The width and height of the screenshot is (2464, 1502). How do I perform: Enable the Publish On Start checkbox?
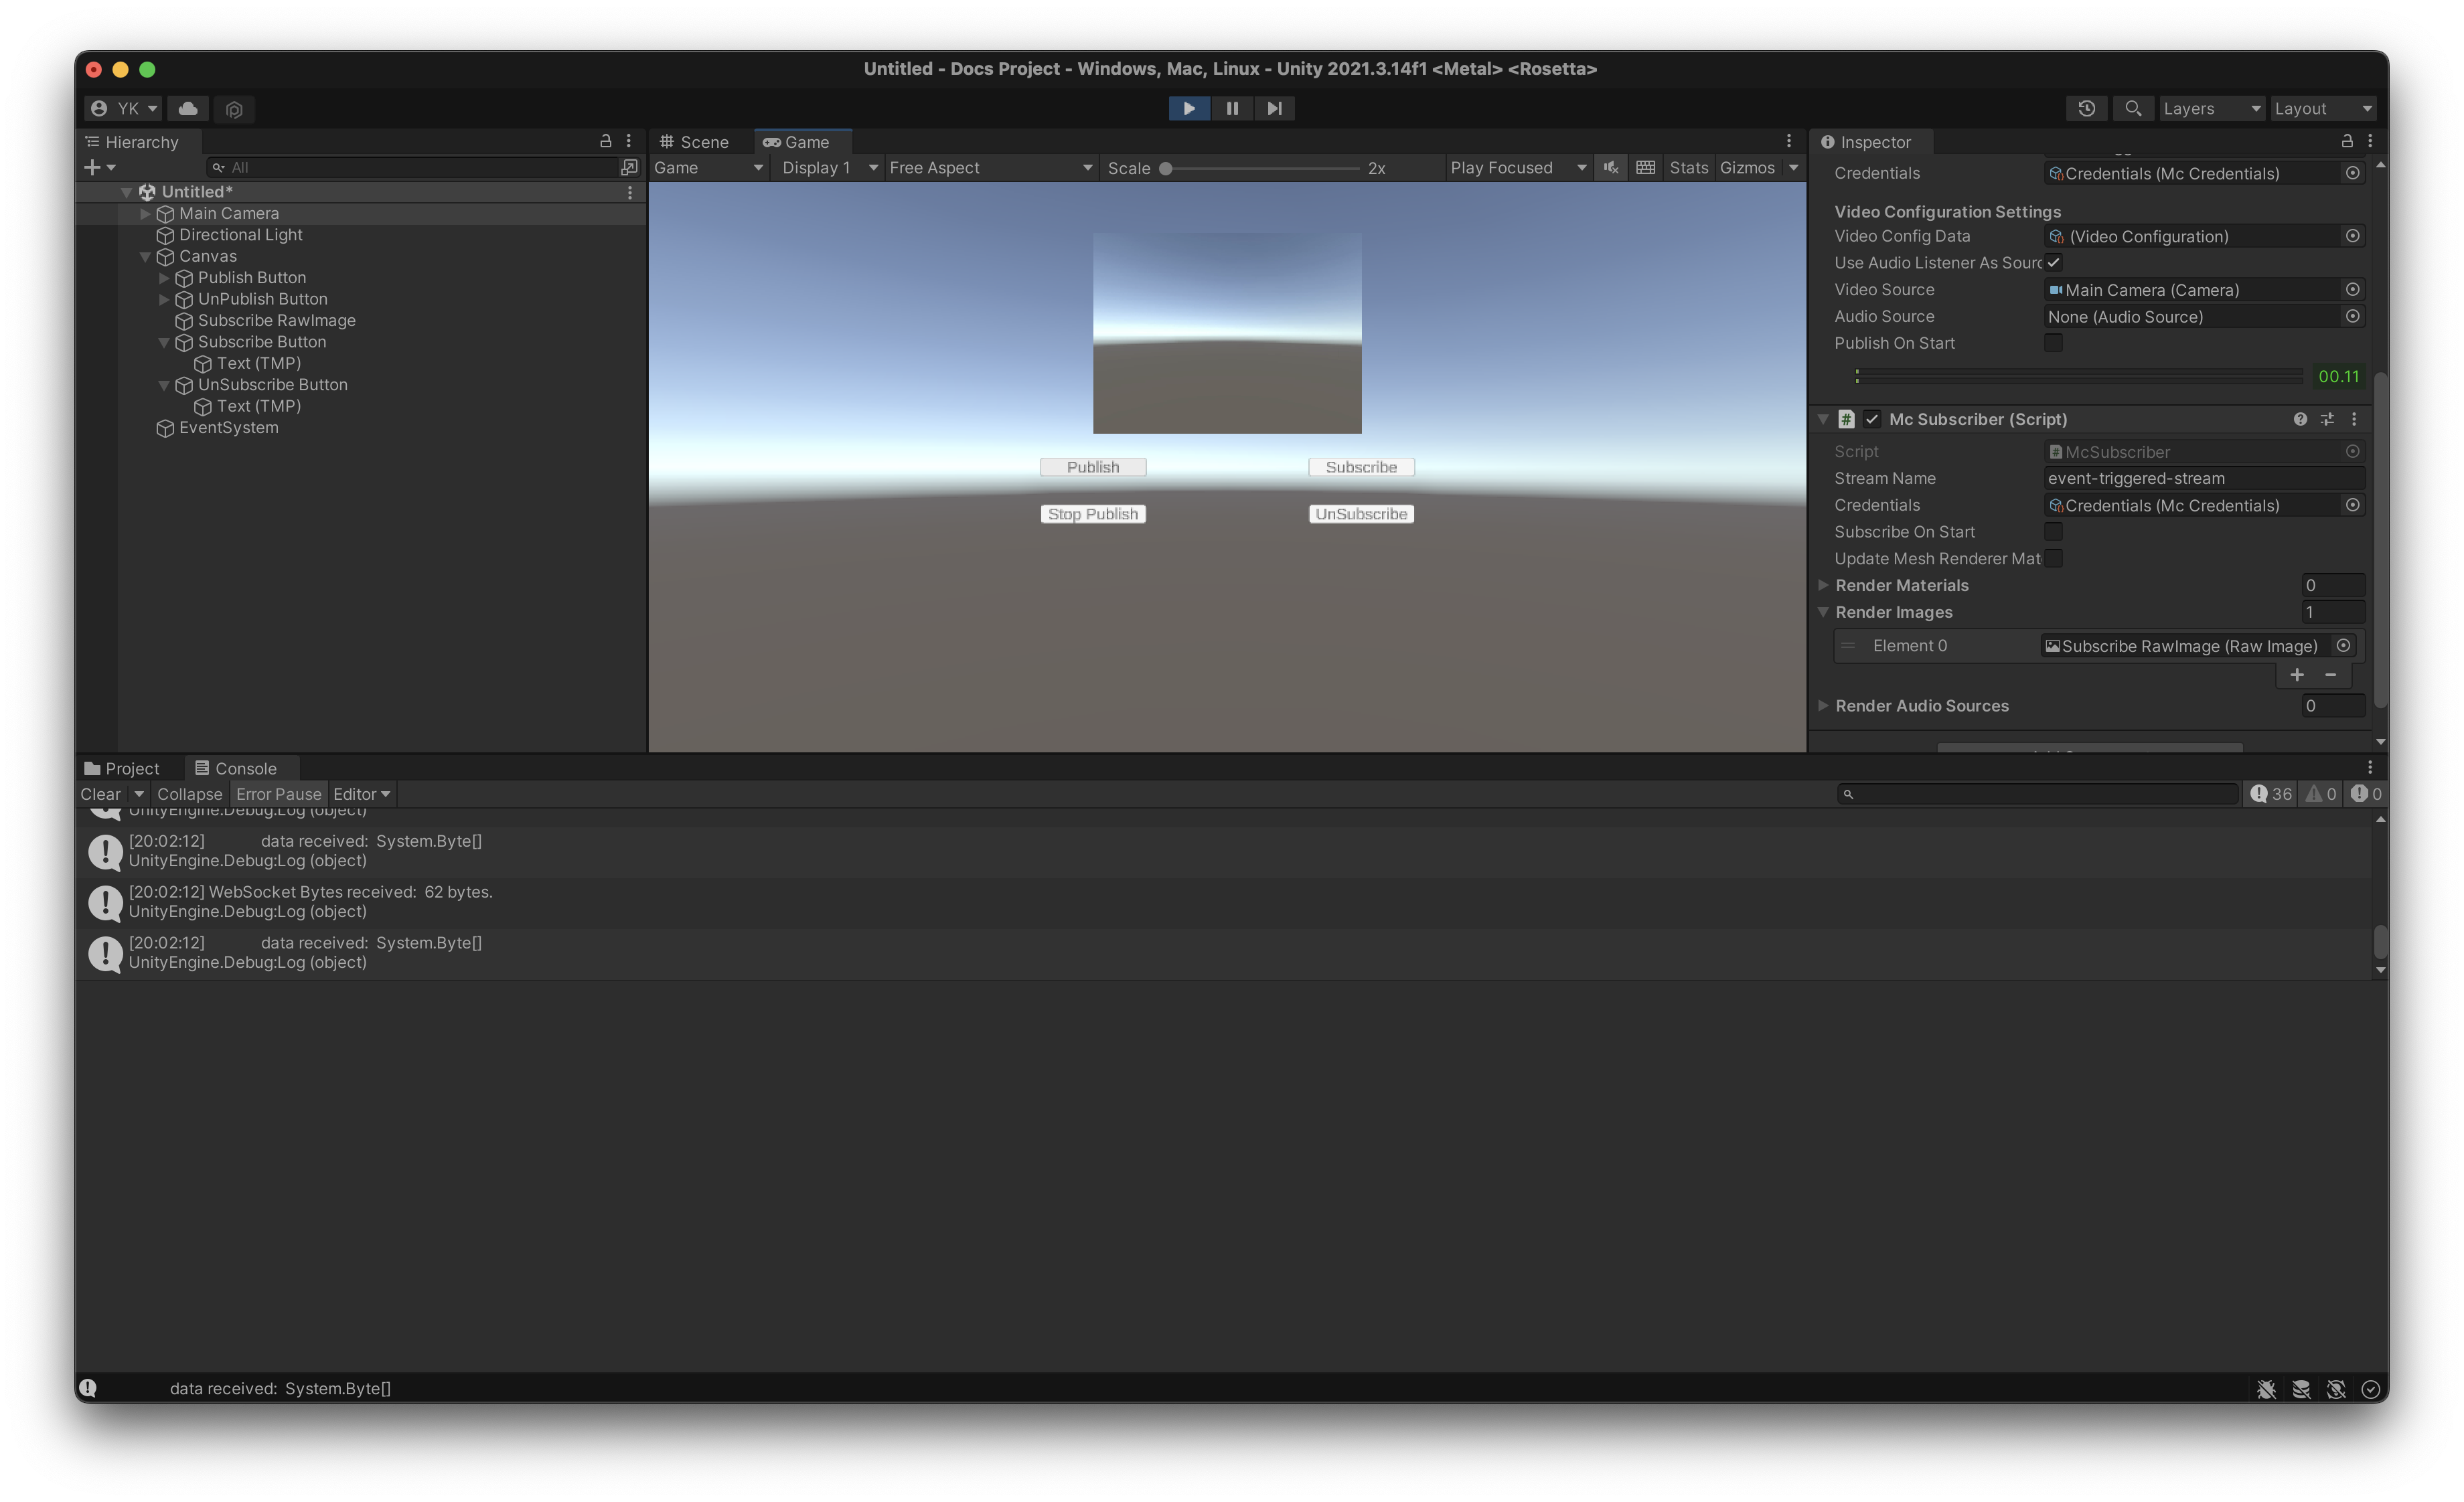tap(2053, 343)
